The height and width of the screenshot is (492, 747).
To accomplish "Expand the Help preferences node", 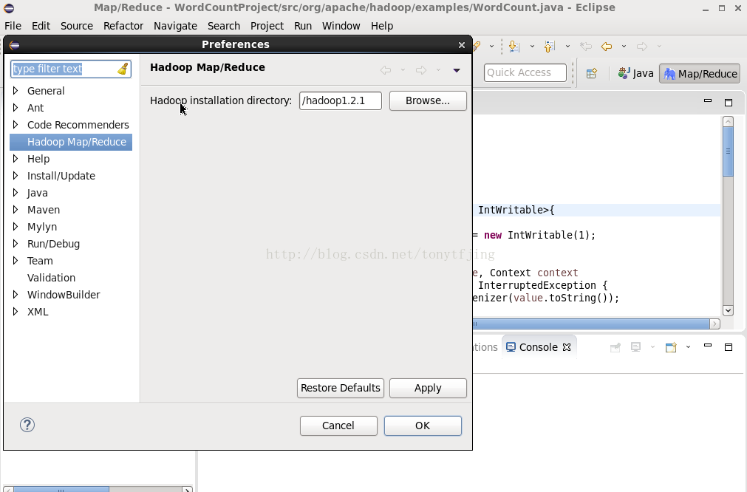I will 16,159.
